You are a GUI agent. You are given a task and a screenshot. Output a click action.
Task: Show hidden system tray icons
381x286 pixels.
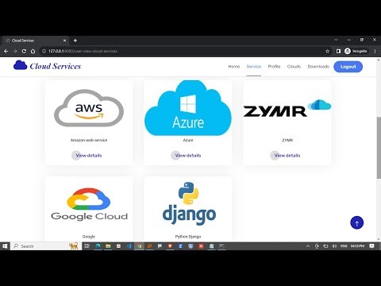(x=308, y=246)
